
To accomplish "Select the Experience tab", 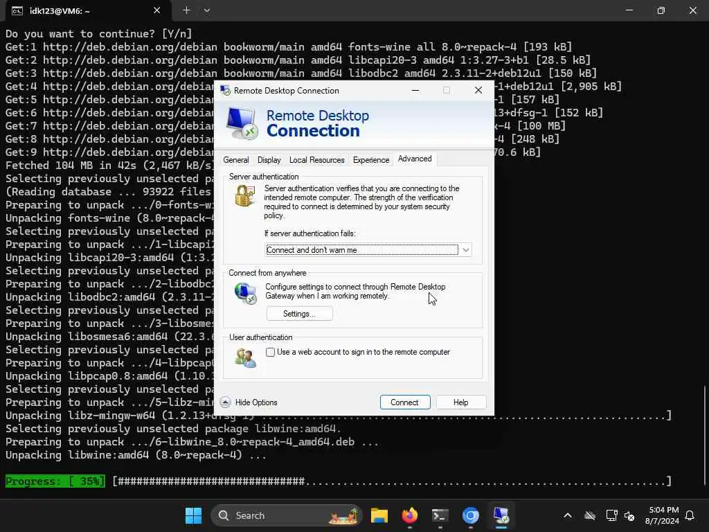I will pos(371,160).
